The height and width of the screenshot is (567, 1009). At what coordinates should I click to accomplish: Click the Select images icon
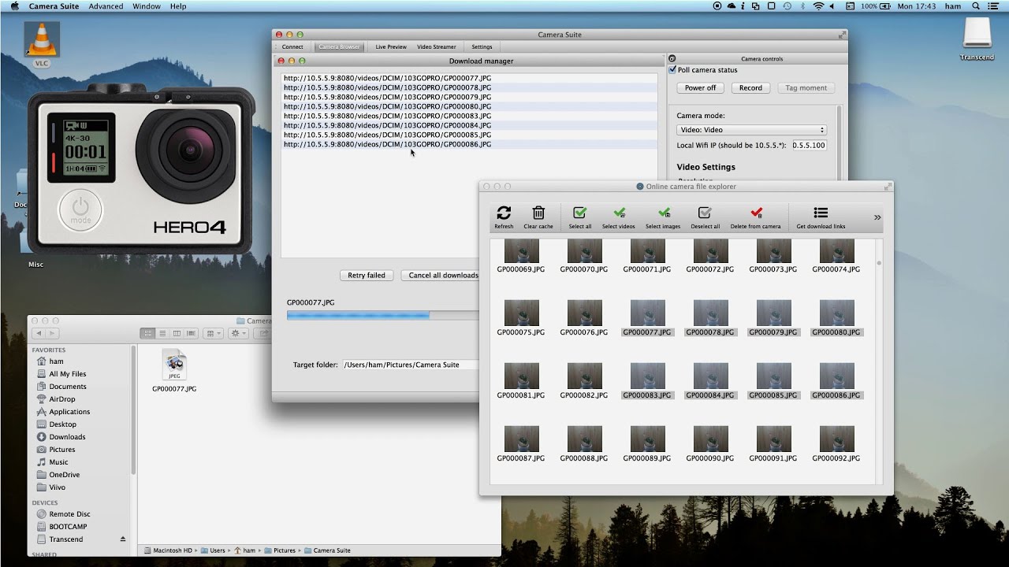tap(663, 213)
